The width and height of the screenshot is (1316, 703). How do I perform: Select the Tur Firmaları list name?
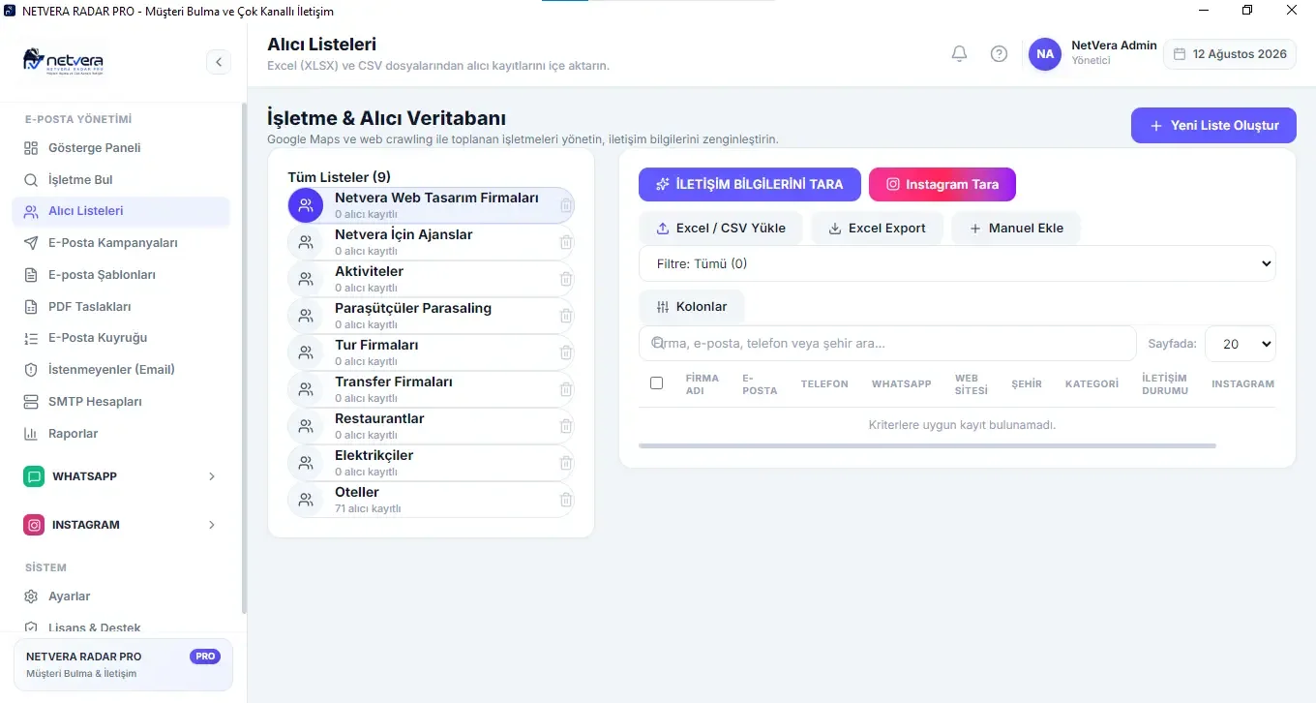pos(376,346)
